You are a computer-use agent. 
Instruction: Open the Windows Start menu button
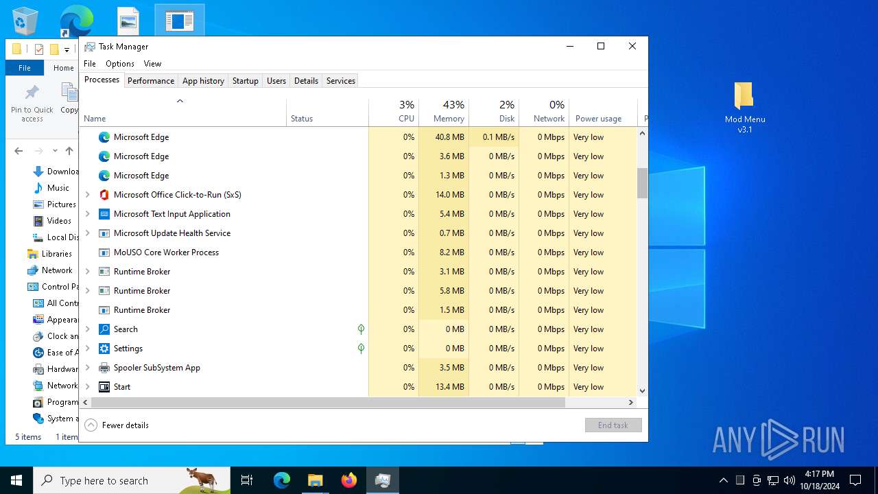[x=16, y=480]
